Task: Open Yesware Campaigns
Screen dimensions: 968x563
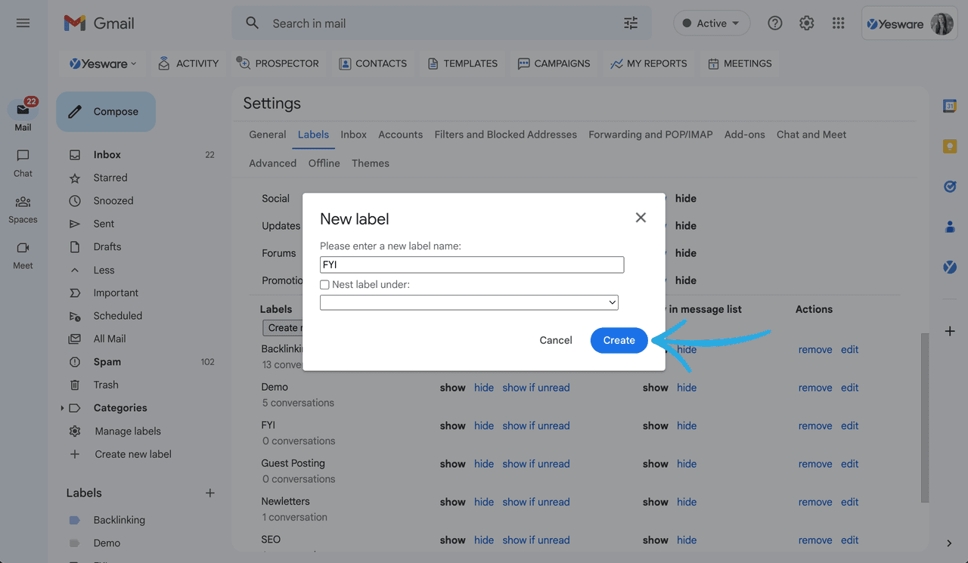Action: pos(554,63)
